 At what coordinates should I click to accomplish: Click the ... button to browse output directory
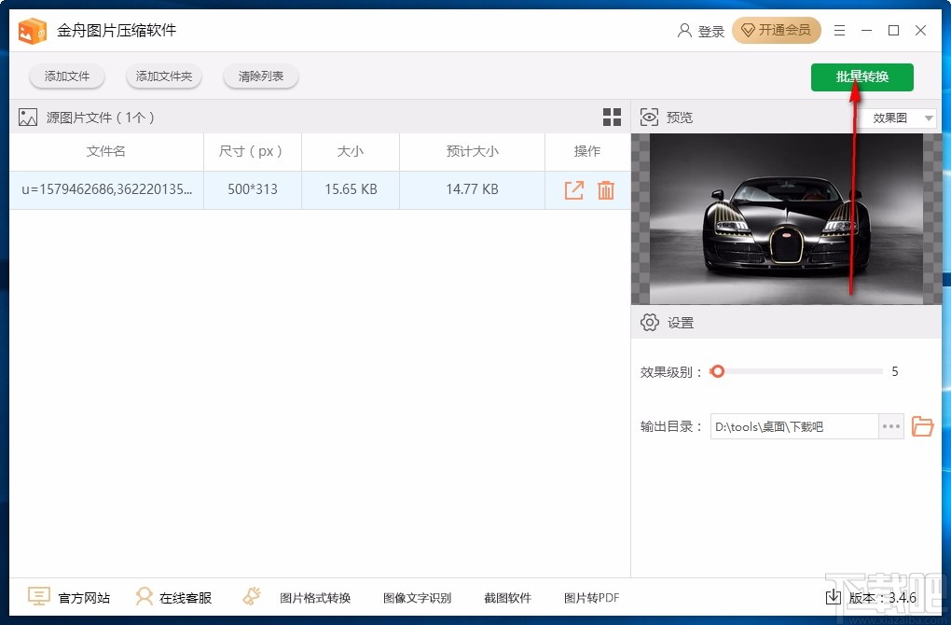(x=889, y=426)
